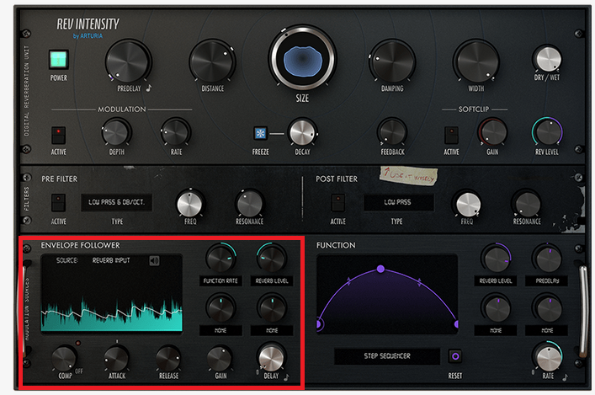Viewport: 595px width, 395px height.
Task: Open the STEP SEQUENCER mode selector
Action: [x=387, y=356]
